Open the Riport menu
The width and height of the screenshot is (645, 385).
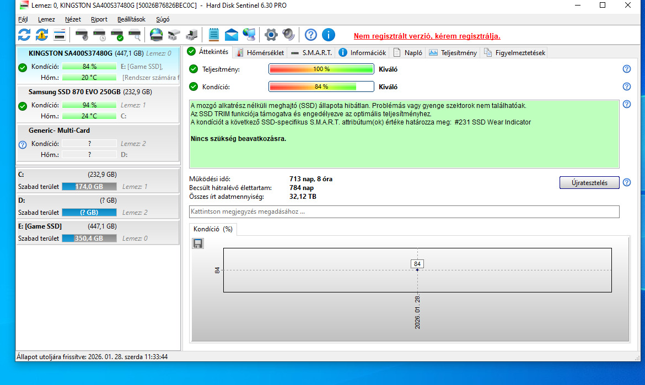[x=99, y=19]
